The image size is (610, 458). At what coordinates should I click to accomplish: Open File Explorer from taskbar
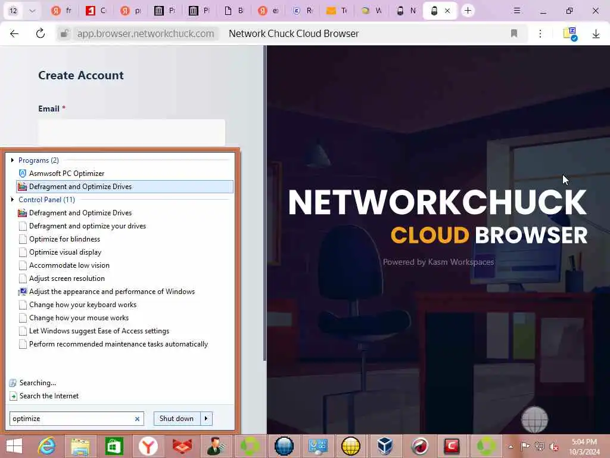click(x=80, y=446)
